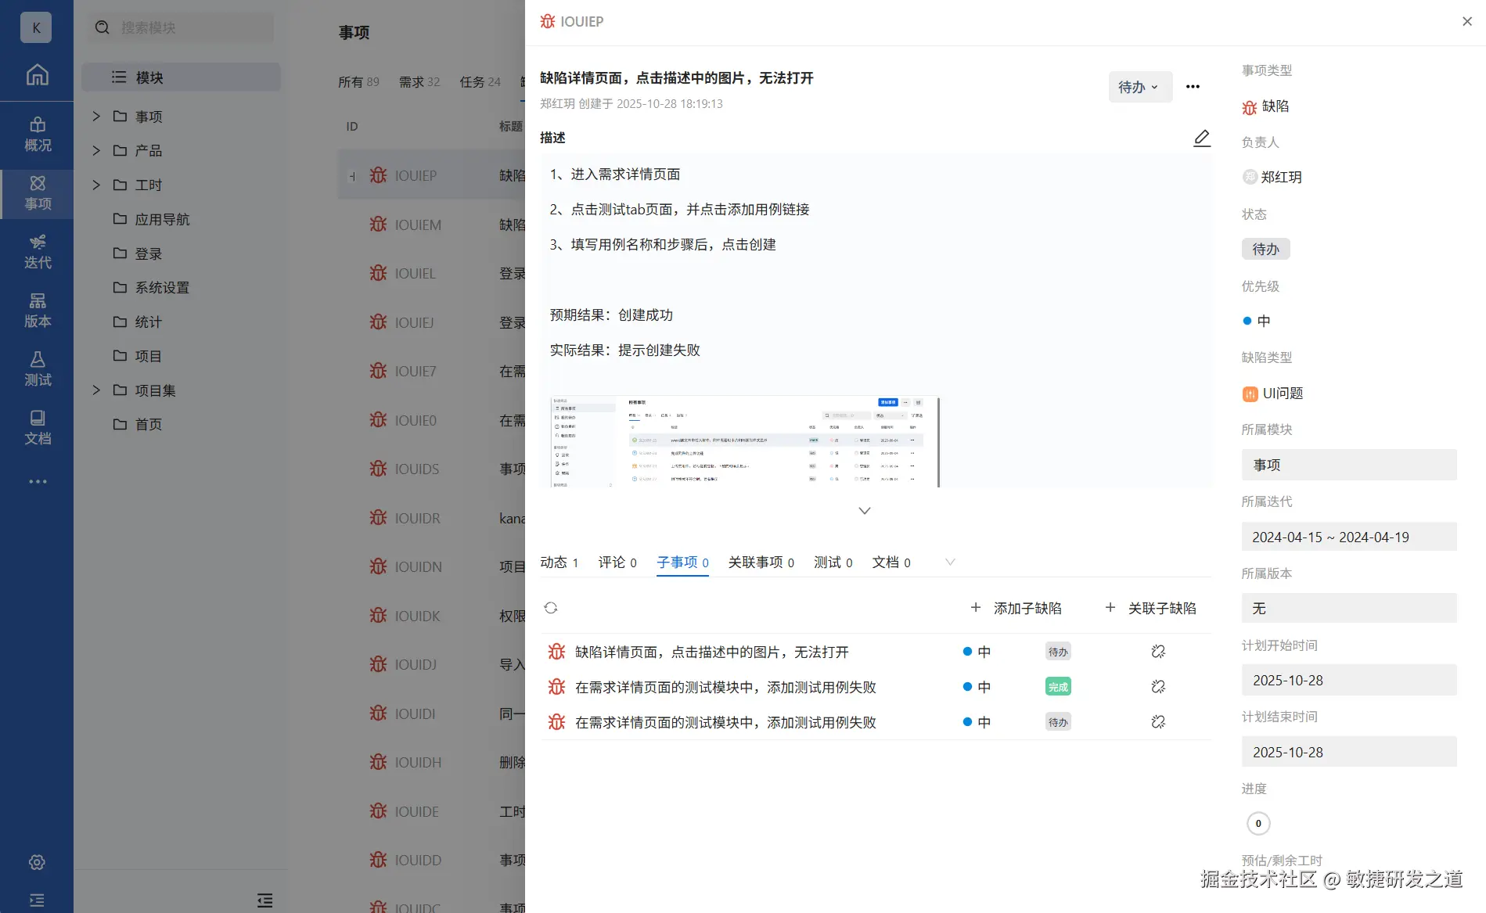The height and width of the screenshot is (913, 1486).
Task: Click the 搜索模块 search field
Action: click(181, 27)
